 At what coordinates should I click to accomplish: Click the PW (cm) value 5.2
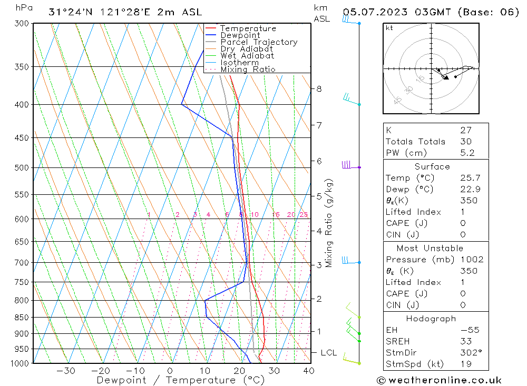click(467, 153)
